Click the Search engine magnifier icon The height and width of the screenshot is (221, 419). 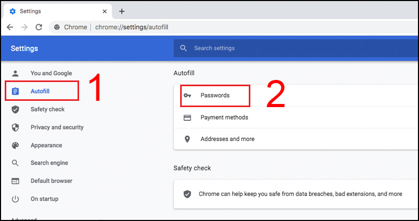tap(15, 163)
